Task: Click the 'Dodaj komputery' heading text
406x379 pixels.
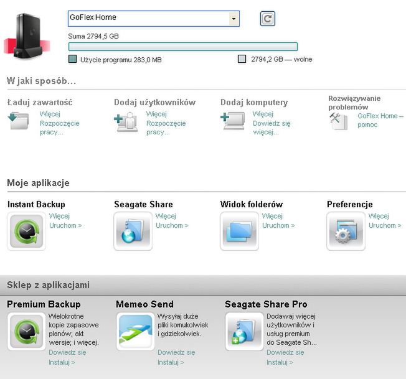Action: [x=254, y=103]
